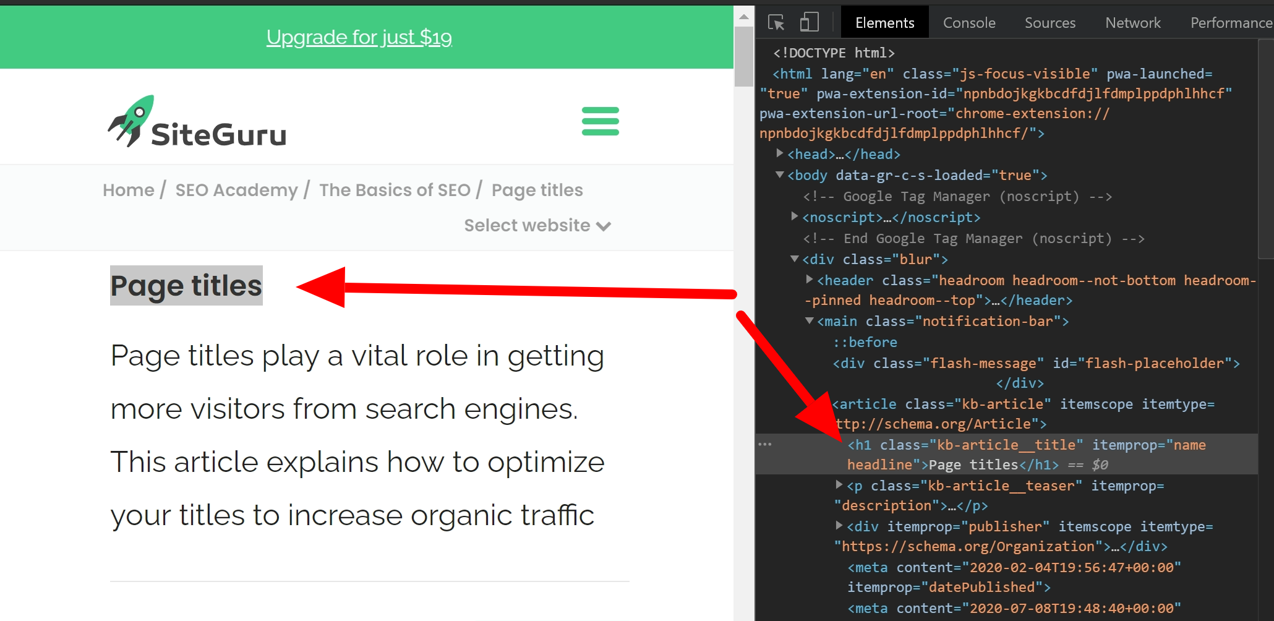Image resolution: width=1274 pixels, height=621 pixels.
Task: Toggle the device emulation toolbar
Action: click(x=808, y=22)
